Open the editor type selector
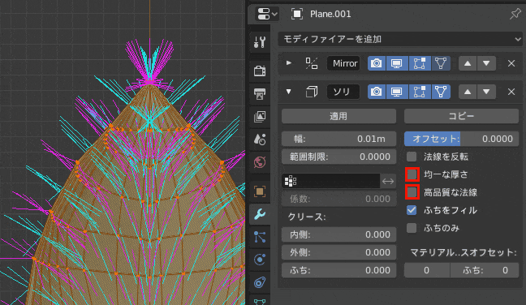This screenshot has height=305, width=526. point(267,14)
